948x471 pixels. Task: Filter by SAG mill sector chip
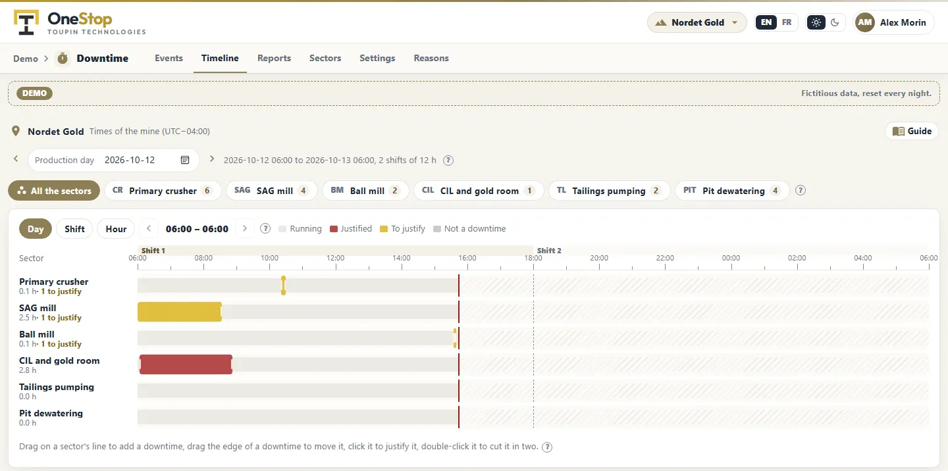tap(272, 191)
